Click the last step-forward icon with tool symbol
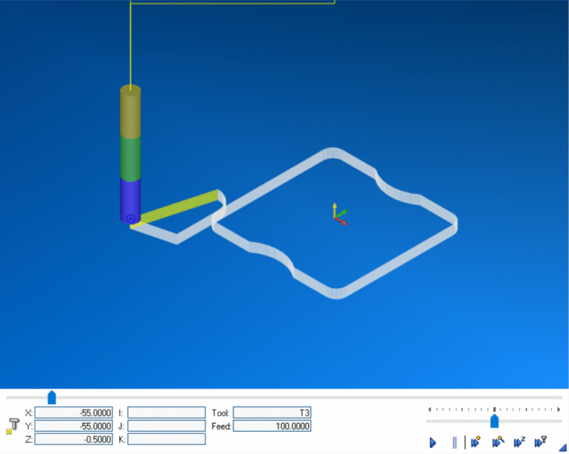This screenshot has width=569, height=454. click(x=541, y=442)
